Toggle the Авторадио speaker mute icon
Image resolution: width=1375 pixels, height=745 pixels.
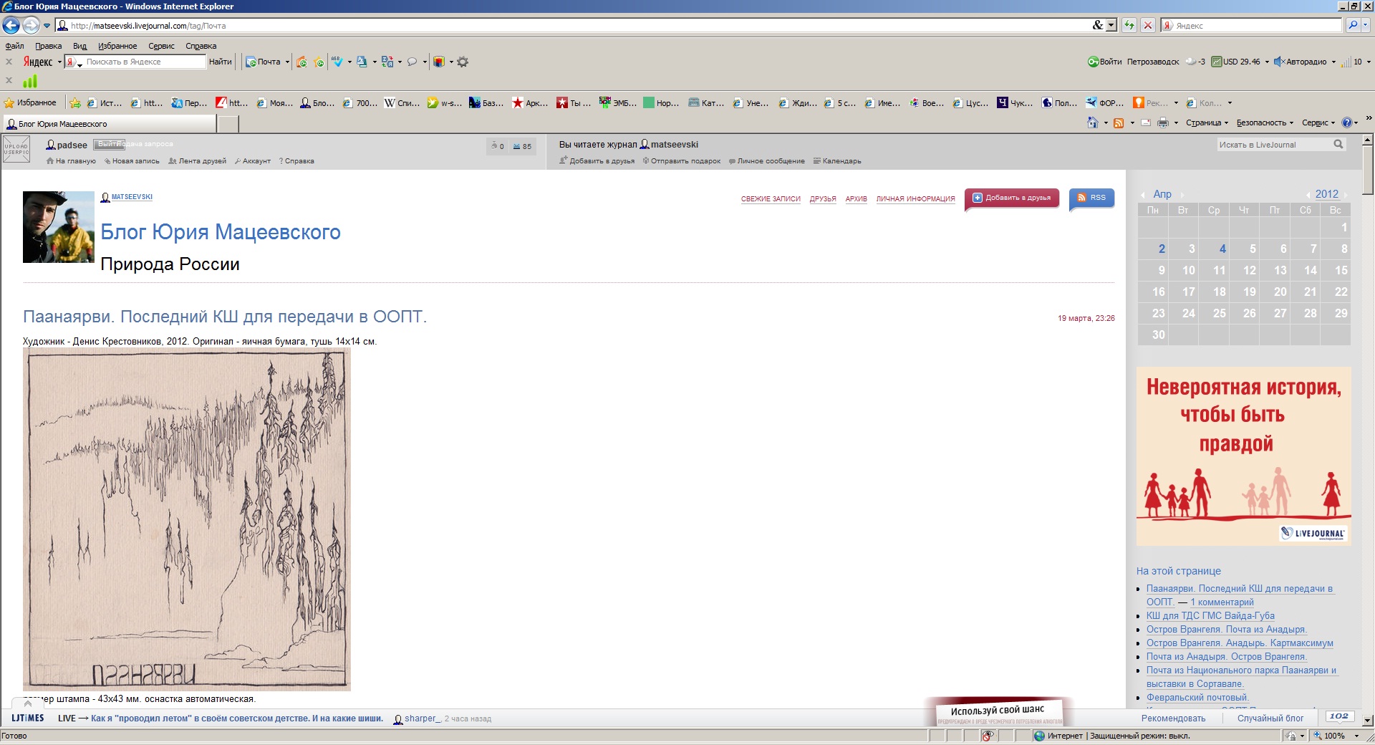[1279, 62]
